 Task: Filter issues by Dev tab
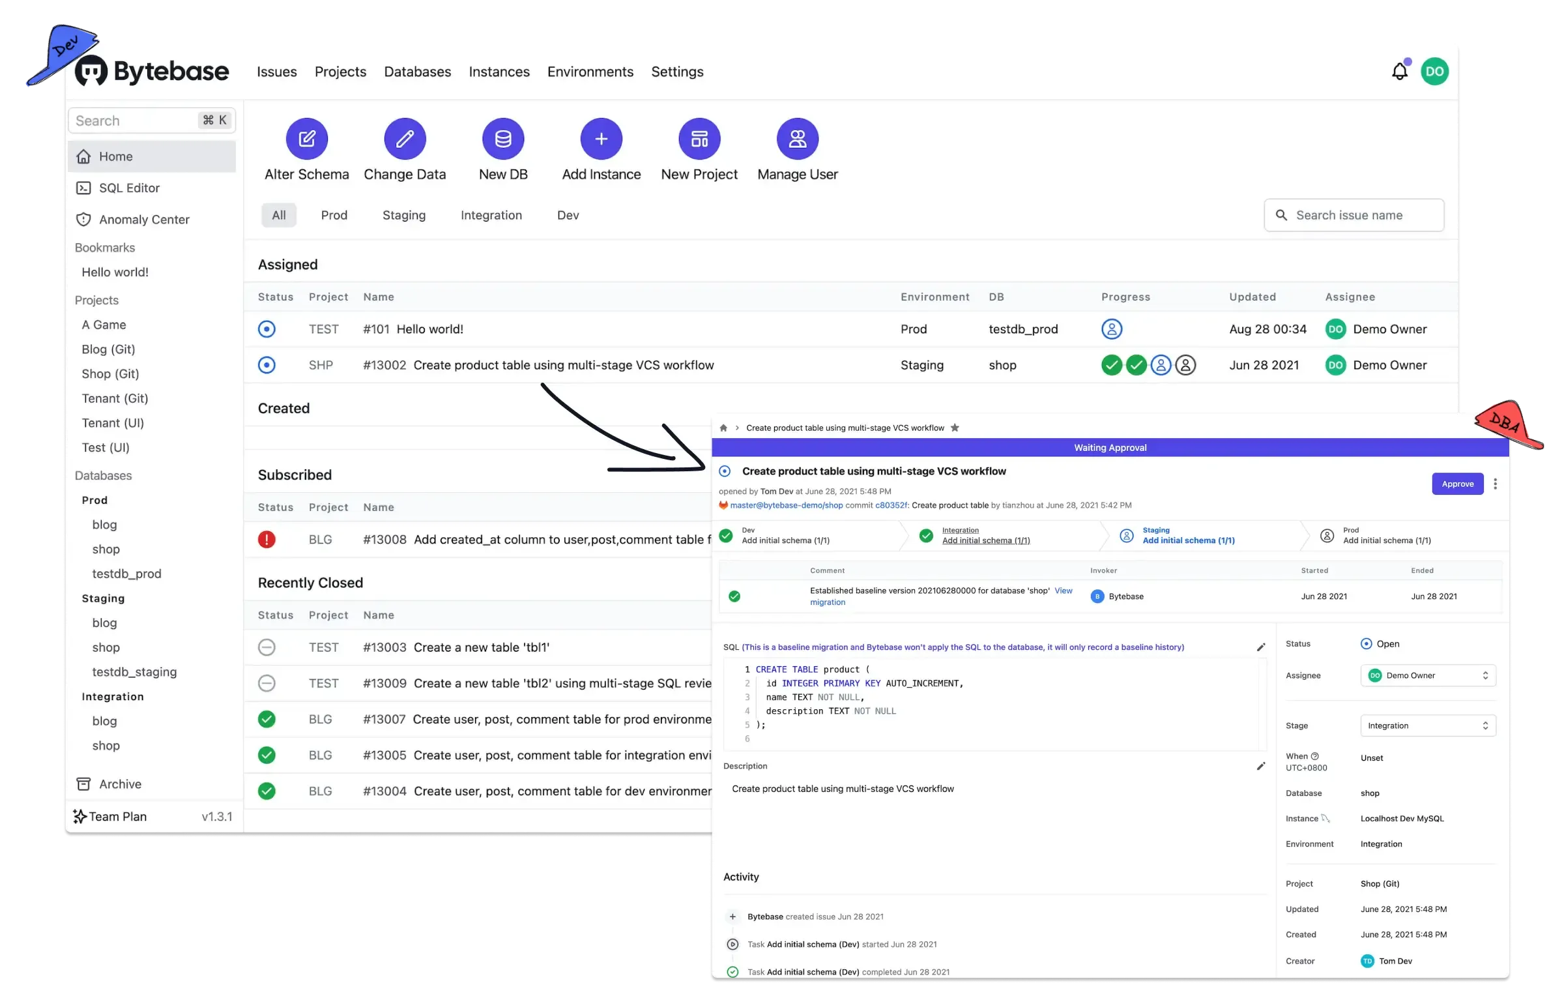tap(568, 215)
